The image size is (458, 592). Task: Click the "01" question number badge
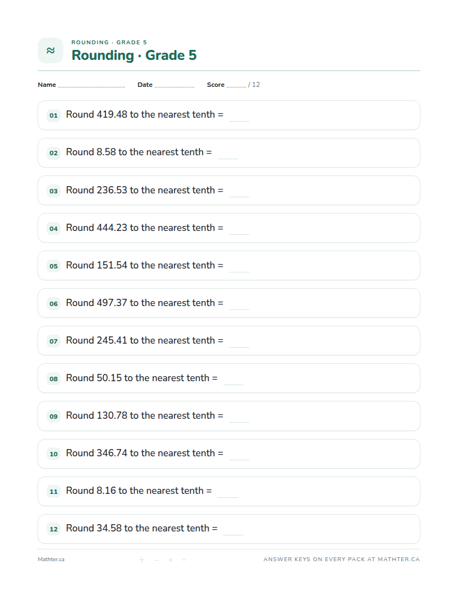[x=54, y=115]
